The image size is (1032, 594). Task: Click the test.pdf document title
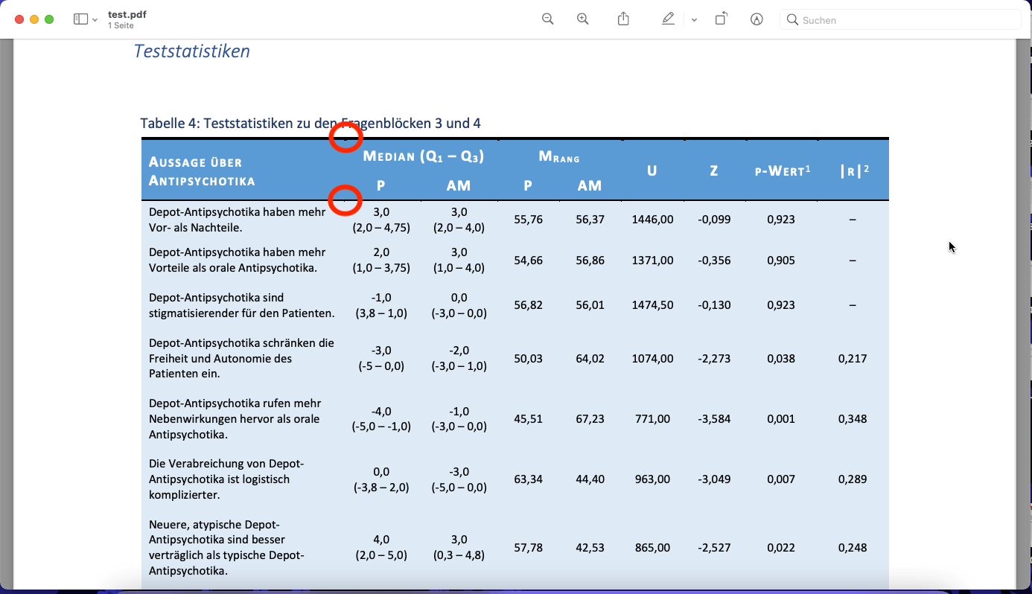pos(127,14)
